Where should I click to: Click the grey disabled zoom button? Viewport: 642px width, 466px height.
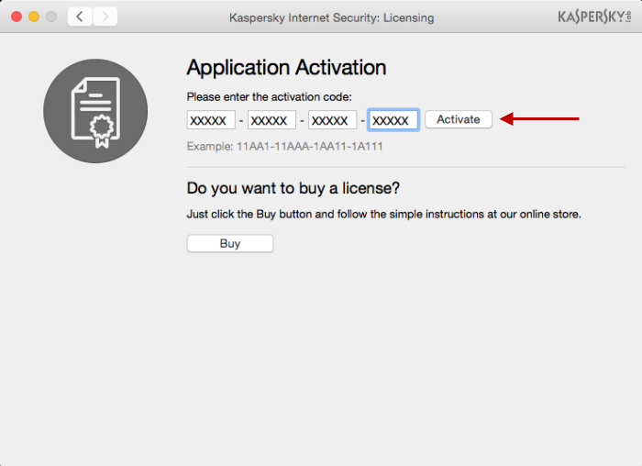pos(51,17)
